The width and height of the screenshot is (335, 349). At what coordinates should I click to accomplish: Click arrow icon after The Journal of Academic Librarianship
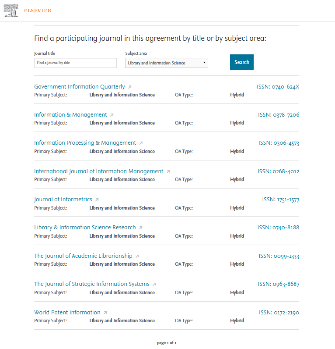pos(137,256)
